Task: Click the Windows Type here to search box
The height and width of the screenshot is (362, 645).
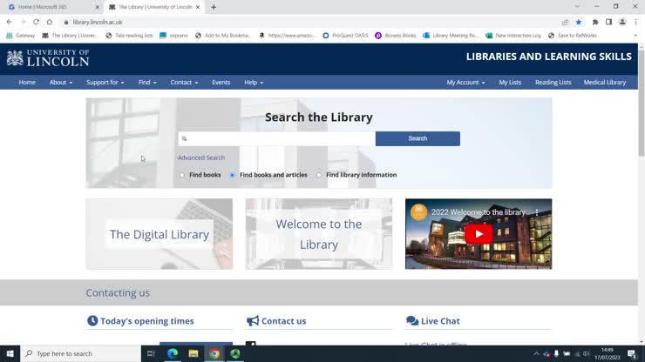Action: [x=80, y=353]
